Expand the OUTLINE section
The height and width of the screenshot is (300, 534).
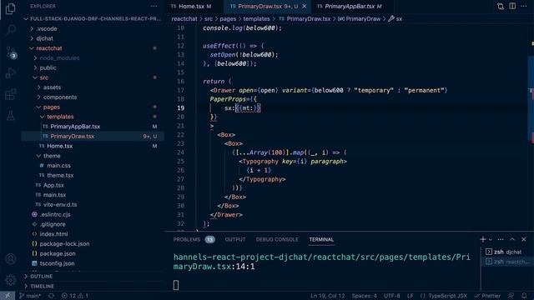pos(41,276)
